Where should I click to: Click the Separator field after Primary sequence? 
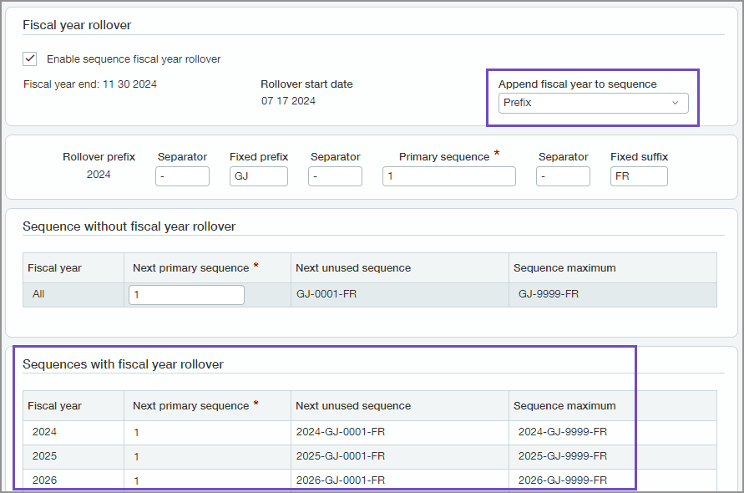563,176
